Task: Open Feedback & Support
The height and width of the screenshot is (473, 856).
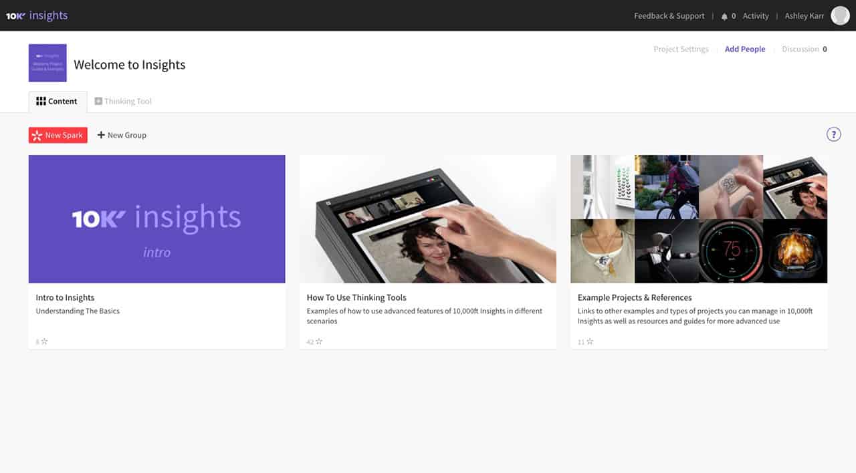Action: tap(669, 16)
